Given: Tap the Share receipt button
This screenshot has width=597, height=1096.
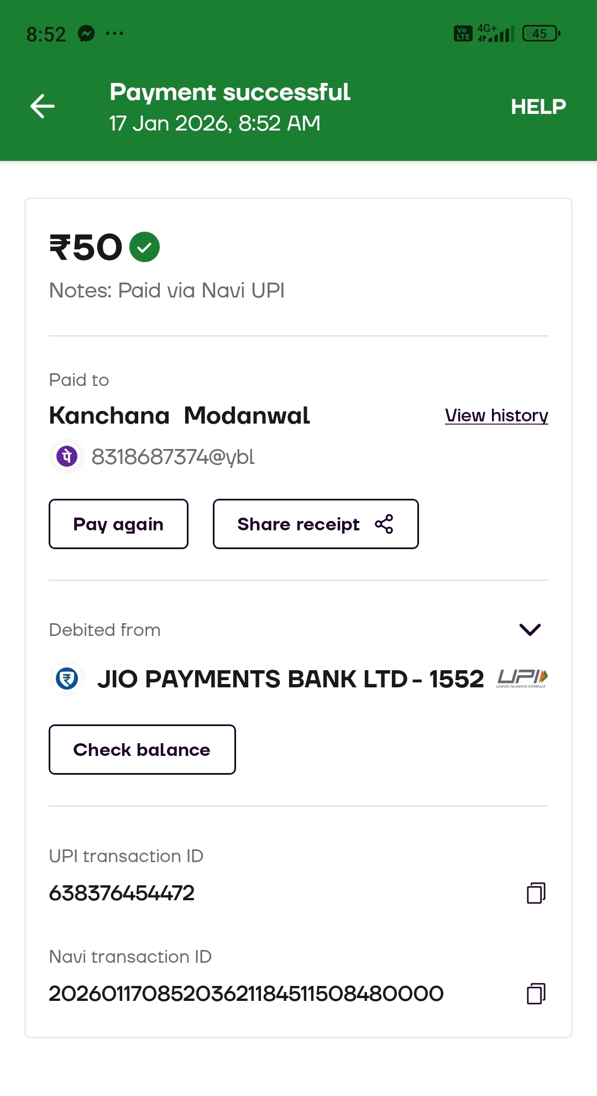Looking at the screenshot, I should (x=315, y=524).
